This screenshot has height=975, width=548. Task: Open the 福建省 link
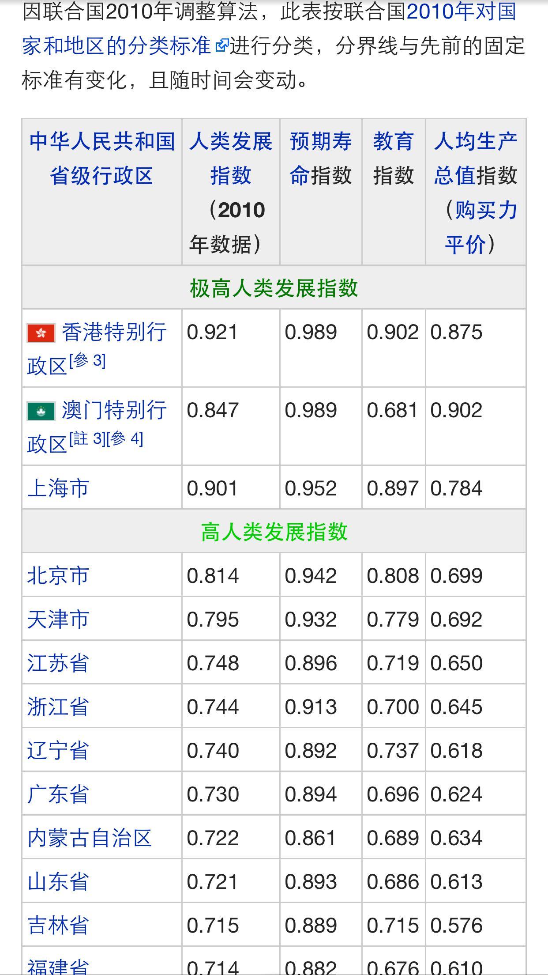tap(58, 966)
